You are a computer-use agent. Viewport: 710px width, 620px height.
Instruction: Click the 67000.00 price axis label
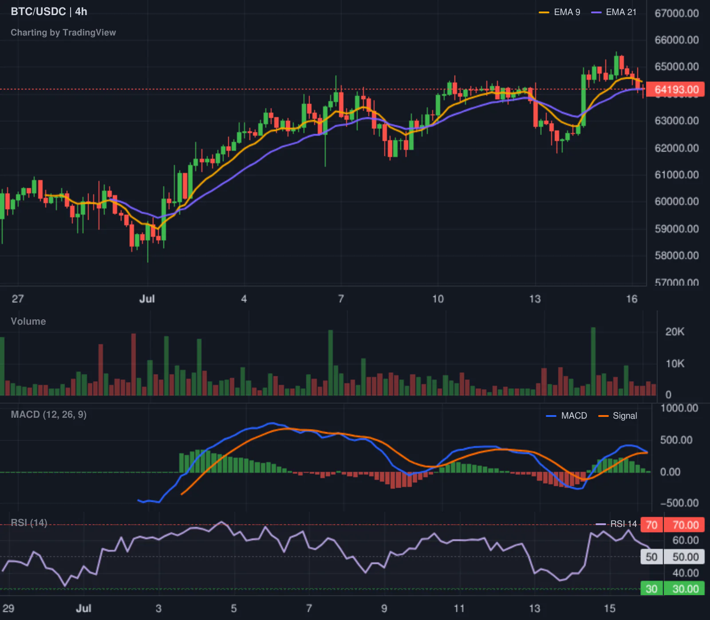point(677,13)
